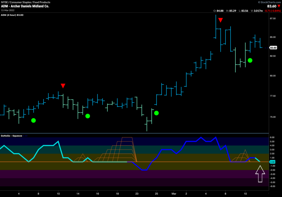The image size is (282, 197).
Task: Click the low value 'L: 83.56'
Action: pyautogui.click(x=243, y=11)
